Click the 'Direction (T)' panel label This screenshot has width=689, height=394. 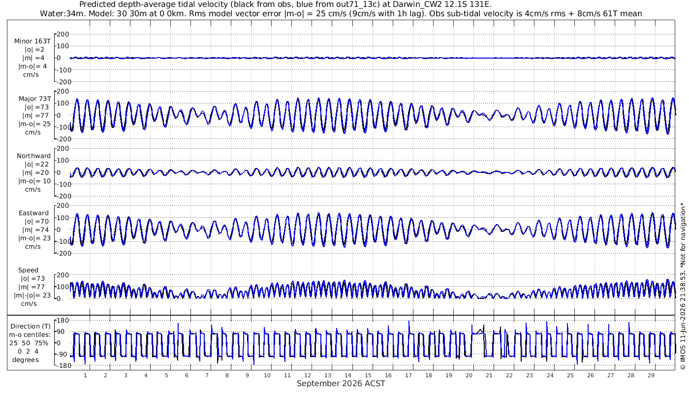(x=30, y=327)
